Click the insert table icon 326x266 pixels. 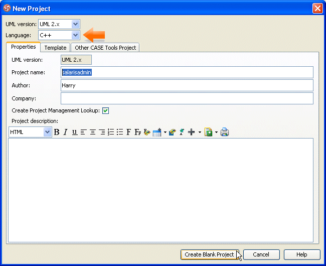[x=156, y=132]
